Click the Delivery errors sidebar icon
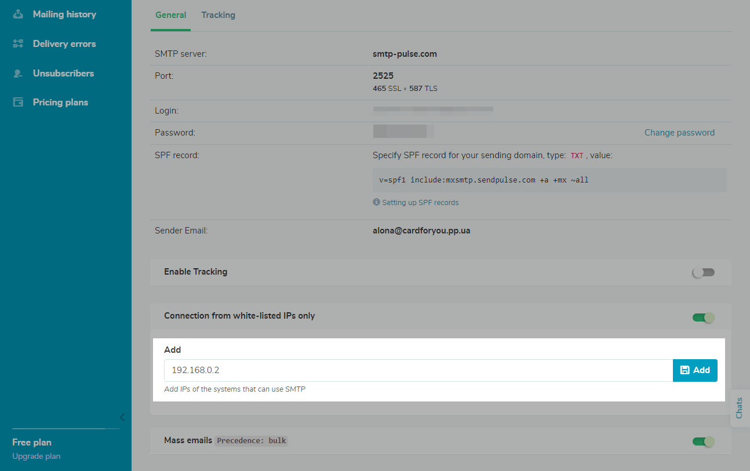750x471 pixels. click(x=18, y=43)
